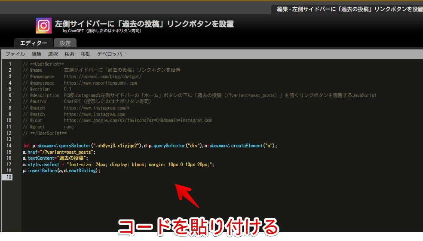This screenshot has height=241, width=423.
Task: Open the 検索 menu
Action: [69, 54]
